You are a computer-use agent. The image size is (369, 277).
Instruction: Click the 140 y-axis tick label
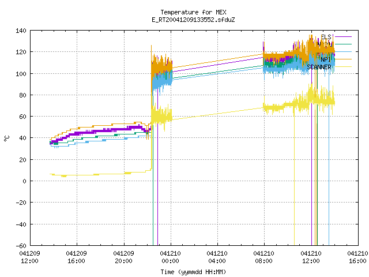pos(21,31)
